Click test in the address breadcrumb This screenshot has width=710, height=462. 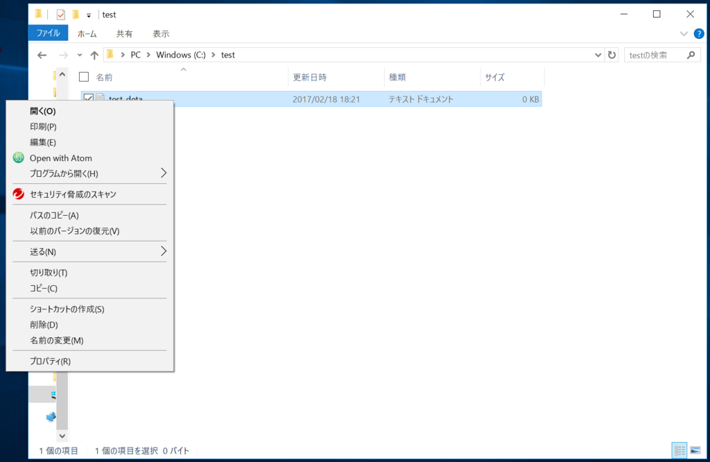[227, 55]
